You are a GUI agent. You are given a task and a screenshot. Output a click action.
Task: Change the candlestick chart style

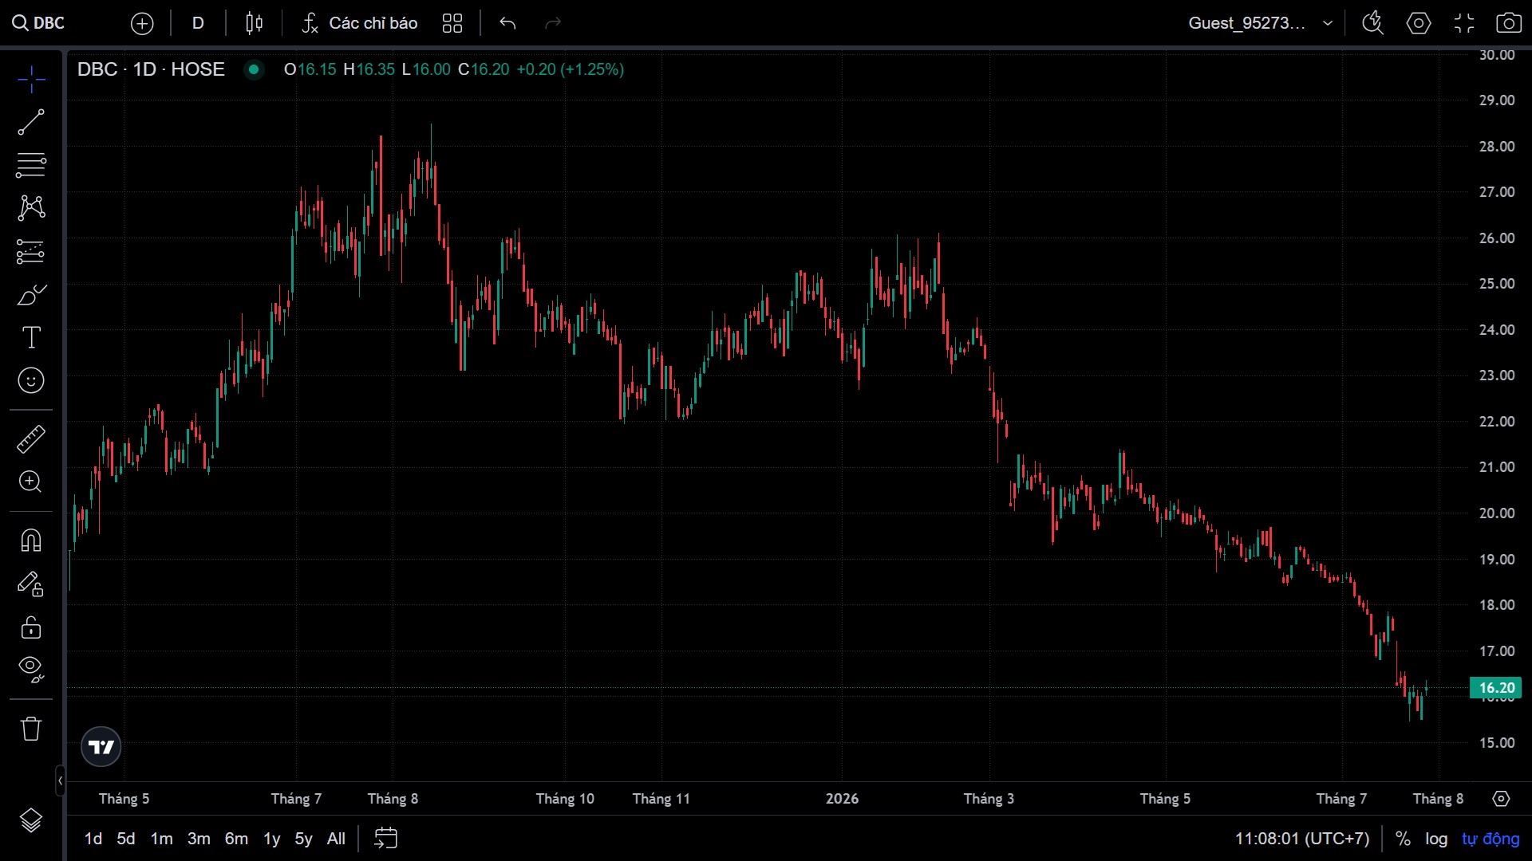point(254,23)
